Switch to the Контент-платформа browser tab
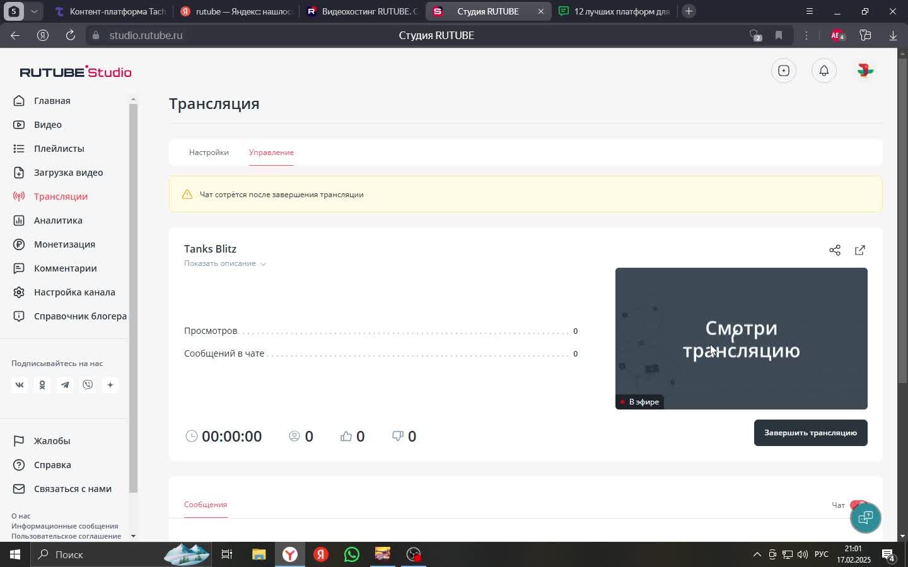 (110, 11)
